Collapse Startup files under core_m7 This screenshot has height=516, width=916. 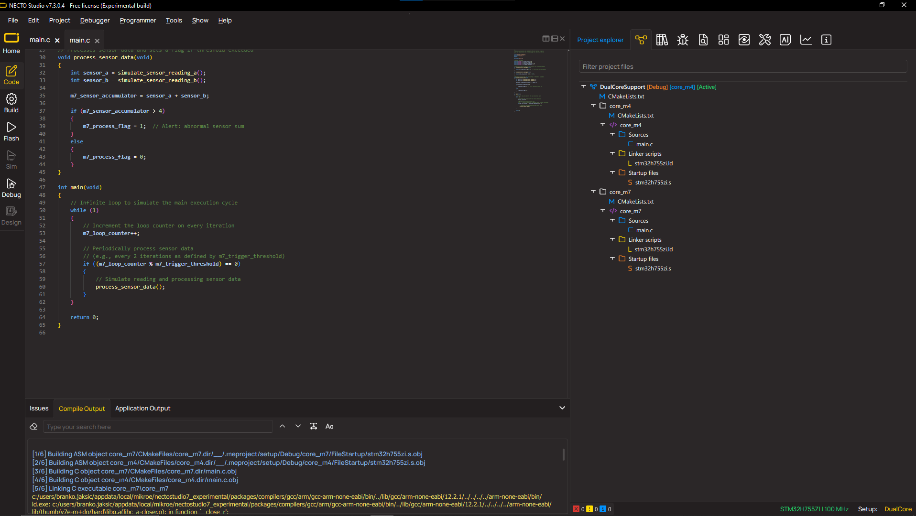click(612, 258)
